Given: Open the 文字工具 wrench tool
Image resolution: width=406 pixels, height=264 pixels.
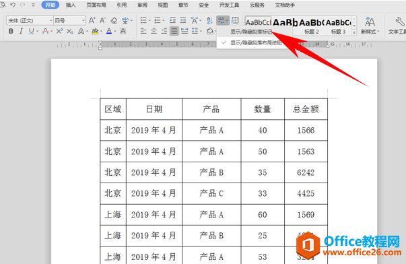Looking at the screenshot, I should click(398, 26).
